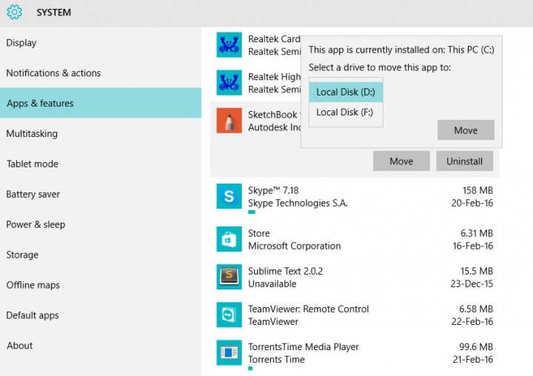The height and width of the screenshot is (376, 533).
Task: Choose Local Disk (F:) drive option
Action: click(346, 113)
